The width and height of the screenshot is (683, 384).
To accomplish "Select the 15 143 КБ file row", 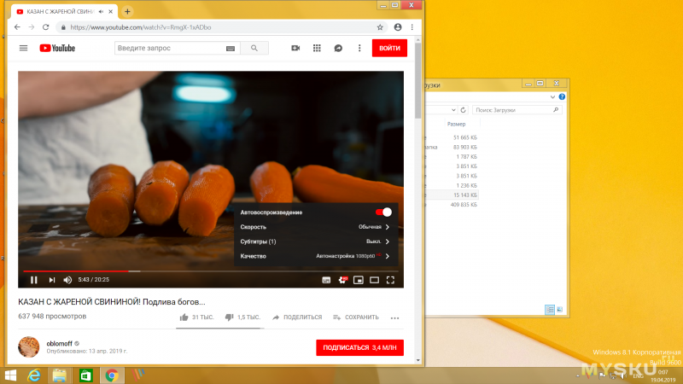I will click(x=452, y=195).
